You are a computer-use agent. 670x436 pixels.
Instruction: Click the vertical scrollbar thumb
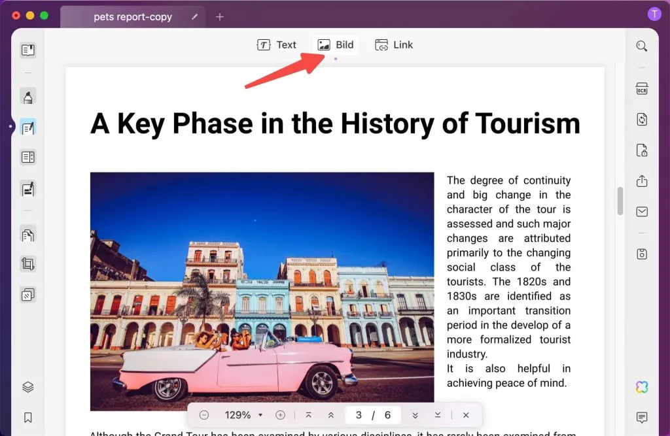(620, 201)
